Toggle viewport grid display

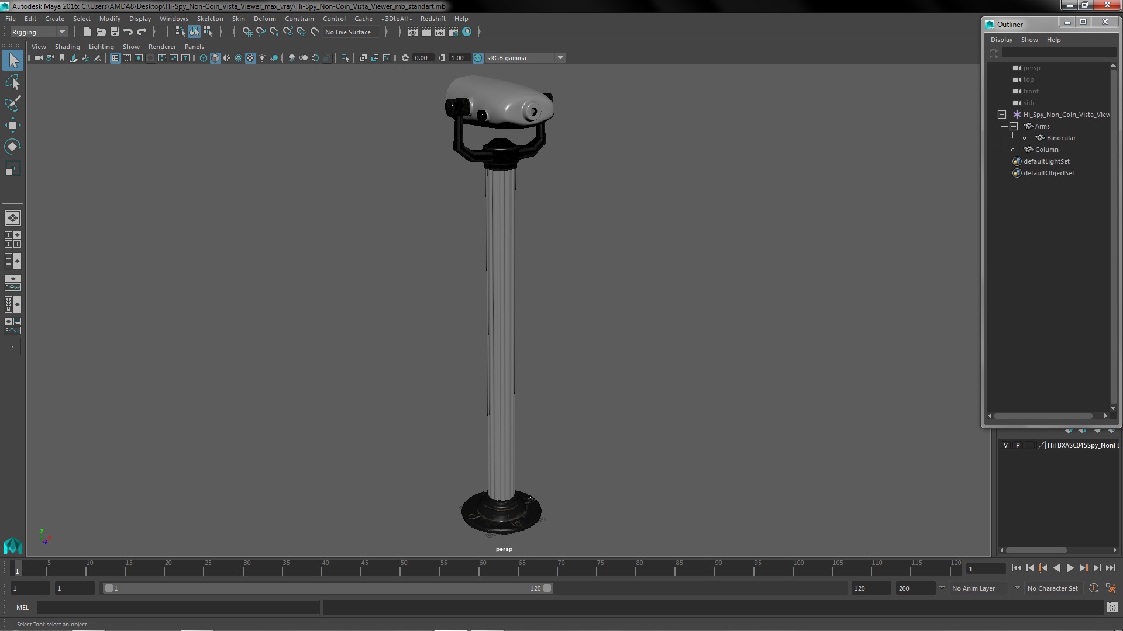(x=115, y=58)
